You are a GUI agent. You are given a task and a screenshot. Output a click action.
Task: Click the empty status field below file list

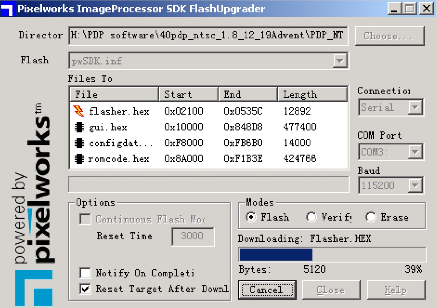(209, 184)
